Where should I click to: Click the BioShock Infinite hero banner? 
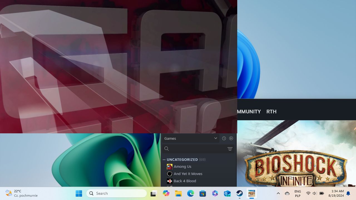coord(296,154)
